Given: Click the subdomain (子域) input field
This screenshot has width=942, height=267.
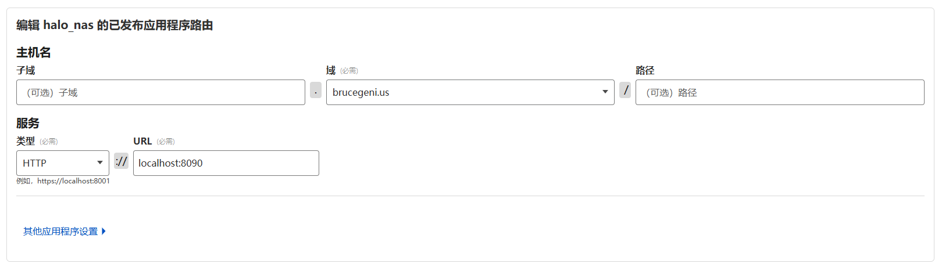Looking at the screenshot, I should click(x=160, y=92).
